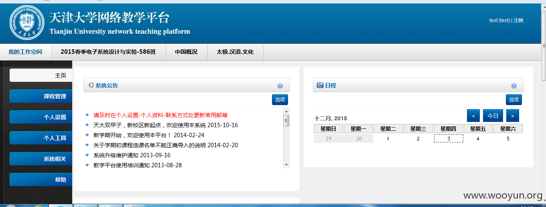The image size is (546, 207).
Task: Open the help icon in 系统公告 panel
Action: click(280, 86)
